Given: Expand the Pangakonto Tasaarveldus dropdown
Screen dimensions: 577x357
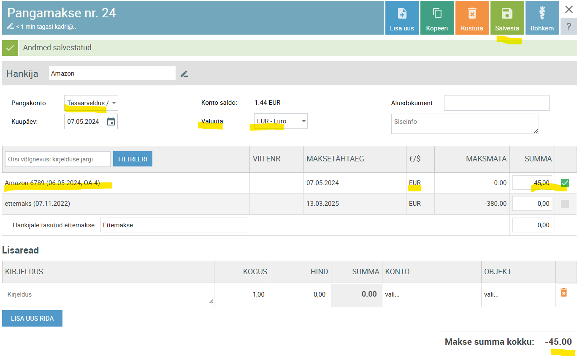Looking at the screenshot, I should pyautogui.click(x=91, y=103).
